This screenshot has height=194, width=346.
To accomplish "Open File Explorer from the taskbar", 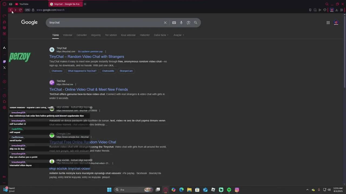I will pos(189,190).
